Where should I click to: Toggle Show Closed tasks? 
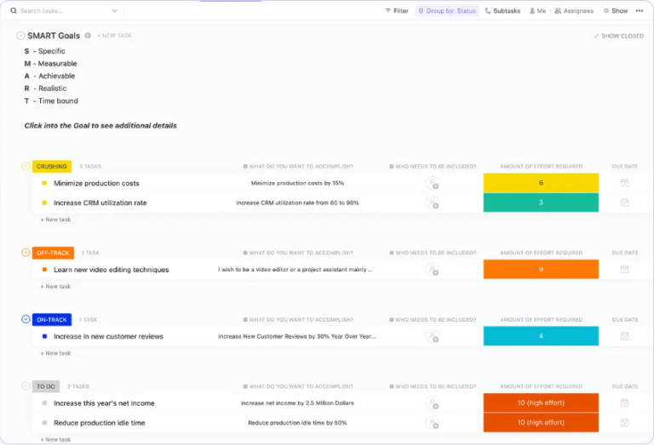point(618,37)
